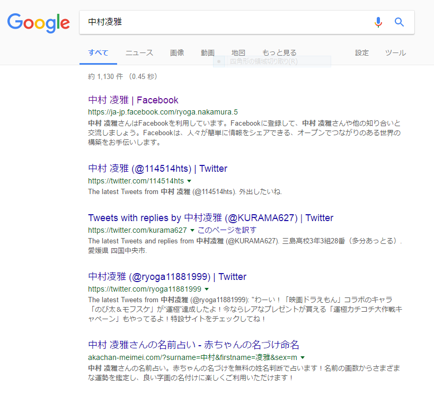Image resolution: width=434 pixels, height=395 pixels.
Task: Expand dropdown arrow next to twitter.com/kurama627
Action: click(192, 230)
